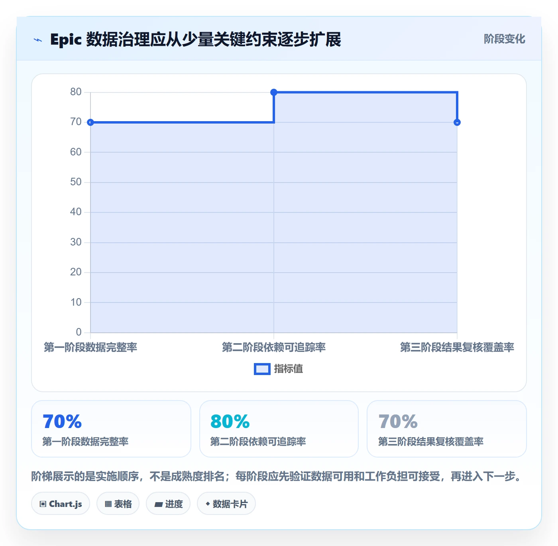Click the y-axis value 50

pos(76,182)
